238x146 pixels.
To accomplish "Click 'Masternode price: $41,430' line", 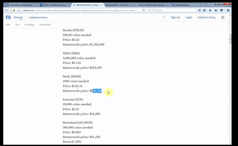I will coord(81,137).
